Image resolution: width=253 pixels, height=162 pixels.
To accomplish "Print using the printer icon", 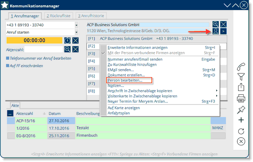I will click(241, 98).
